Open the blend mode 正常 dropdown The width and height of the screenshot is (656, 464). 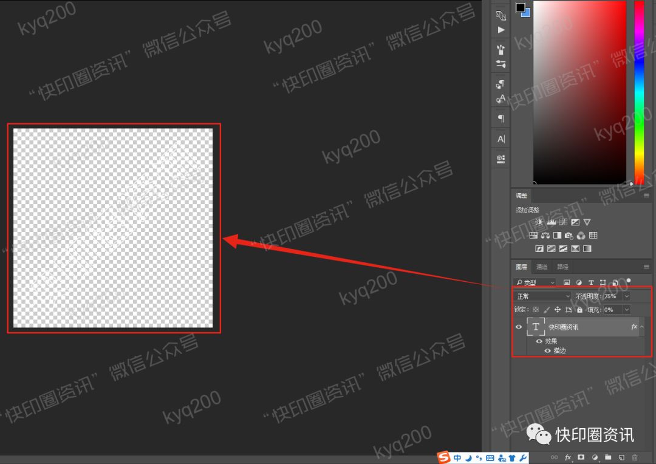[x=542, y=296]
